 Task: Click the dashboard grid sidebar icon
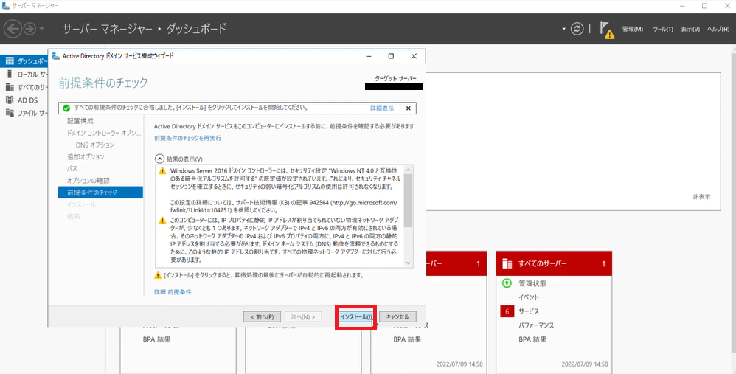tap(10, 61)
